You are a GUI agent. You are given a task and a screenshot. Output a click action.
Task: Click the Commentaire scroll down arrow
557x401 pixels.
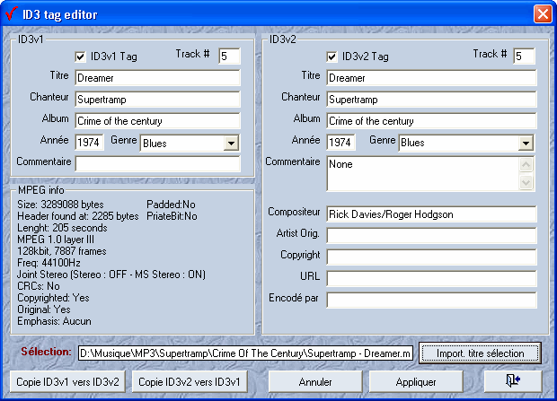tap(526, 182)
